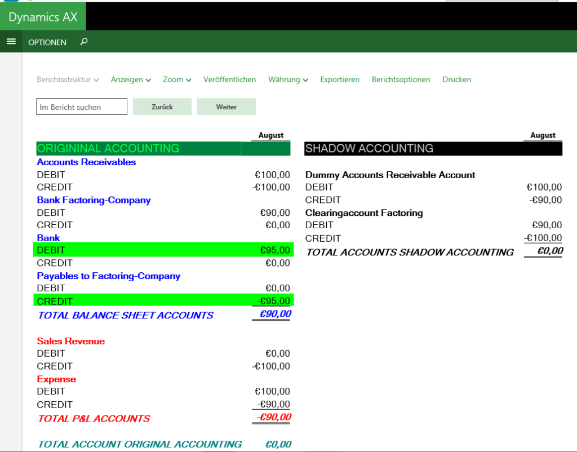Open the Zoom dropdown
This screenshot has width=577, height=452.
click(x=176, y=79)
